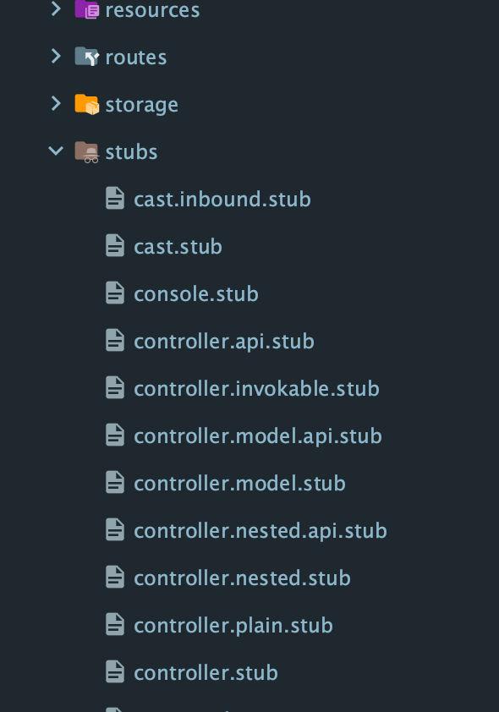Click the stubs folder icon
The height and width of the screenshot is (712, 499).
[x=87, y=151]
